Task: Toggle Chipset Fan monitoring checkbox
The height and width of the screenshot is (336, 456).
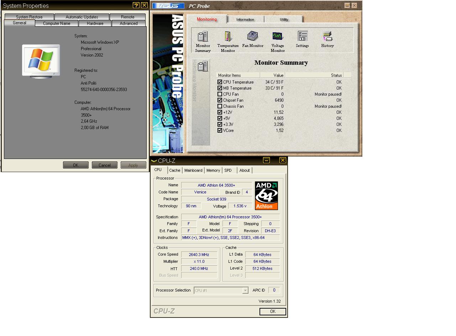Action: 220,100
